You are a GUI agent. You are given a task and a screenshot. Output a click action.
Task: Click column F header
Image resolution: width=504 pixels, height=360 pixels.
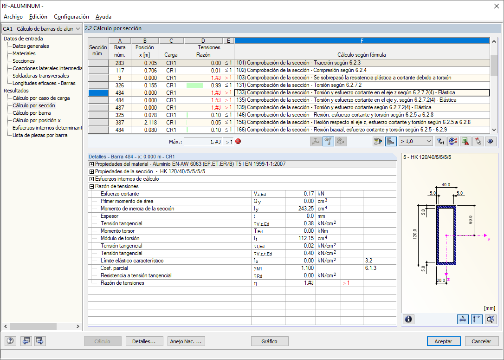pyautogui.click(x=362, y=40)
